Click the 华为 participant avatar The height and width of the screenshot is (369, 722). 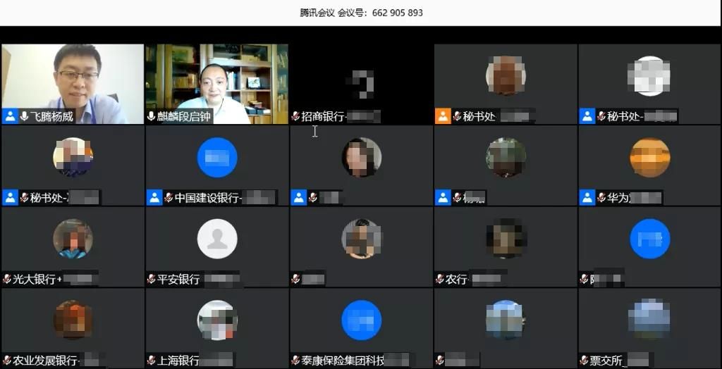649,157
